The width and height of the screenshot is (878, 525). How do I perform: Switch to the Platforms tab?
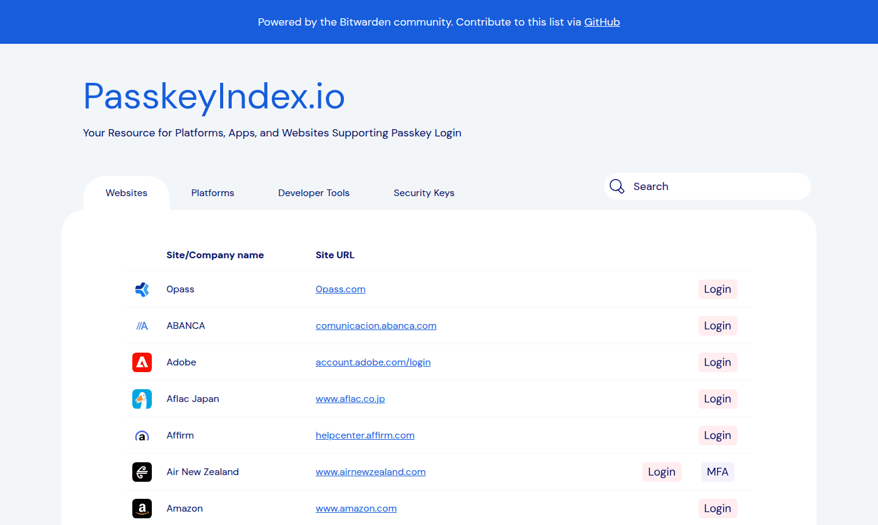pyautogui.click(x=212, y=192)
